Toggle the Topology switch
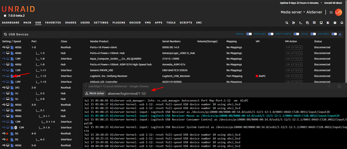Screen dimensions: 347x149 pyautogui.click(x=271, y=34)
